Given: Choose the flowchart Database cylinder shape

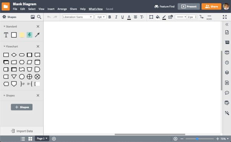Looking at the screenshot, I should point(37,62).
